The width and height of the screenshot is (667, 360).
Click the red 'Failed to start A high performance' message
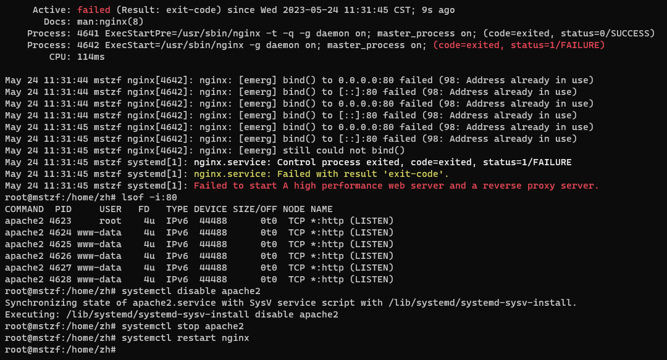(396, 186)
